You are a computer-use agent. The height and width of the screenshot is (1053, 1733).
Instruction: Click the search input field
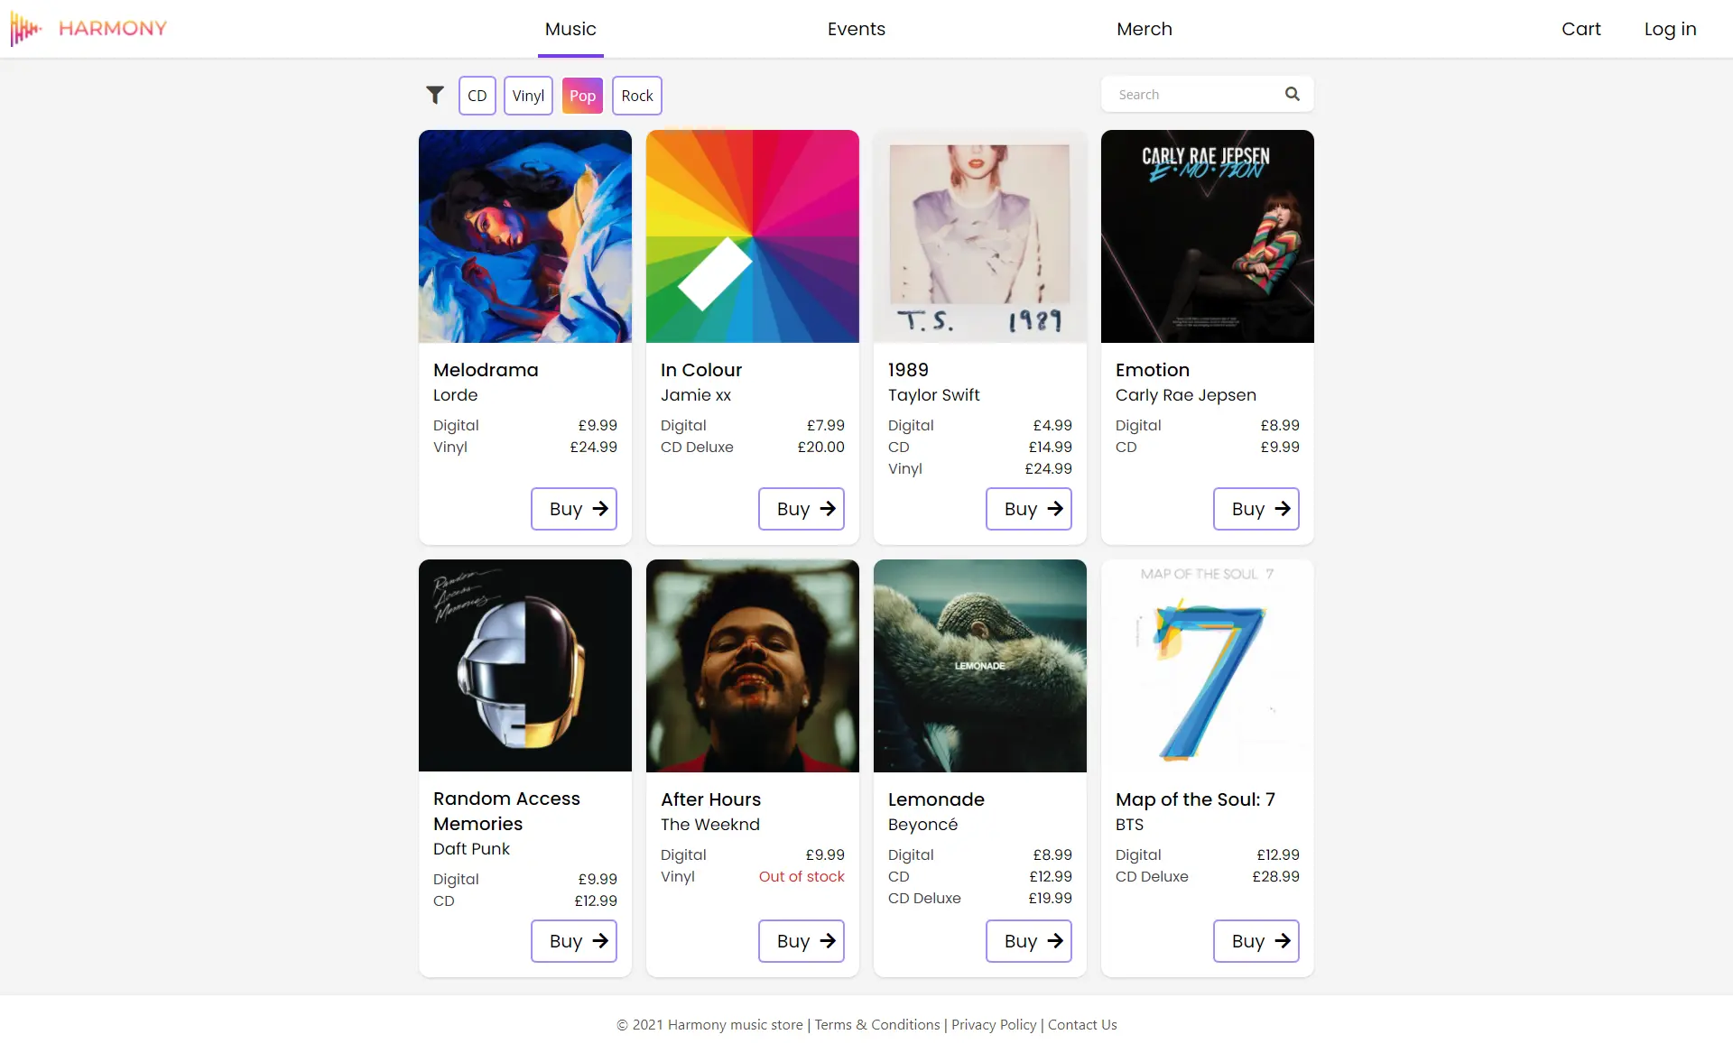point(1191,94)
